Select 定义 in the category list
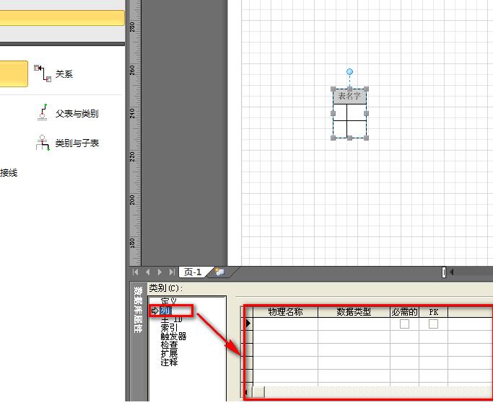This screenshot has height=405, width=493. [168, 302]
